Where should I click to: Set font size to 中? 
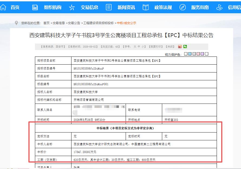(139, 47)
